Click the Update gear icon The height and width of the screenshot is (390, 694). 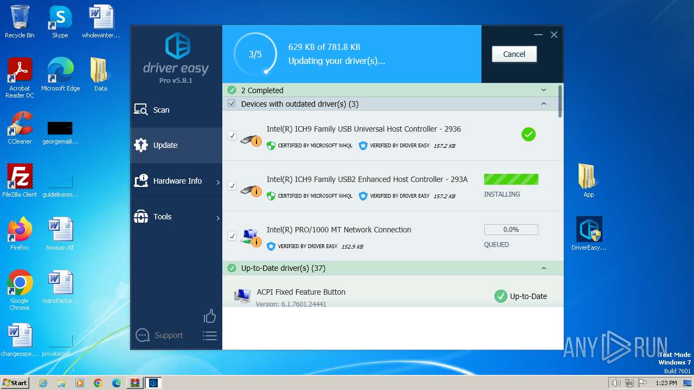pyautogui.click(x=141, y=145)
